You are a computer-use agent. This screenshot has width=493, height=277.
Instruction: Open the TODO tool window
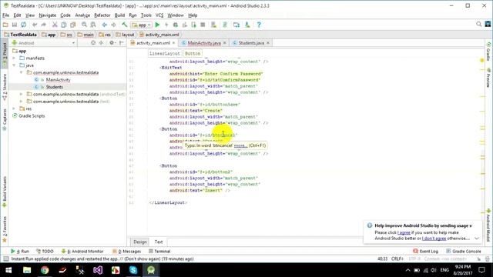pyautogui.click(x=45, y=252)
